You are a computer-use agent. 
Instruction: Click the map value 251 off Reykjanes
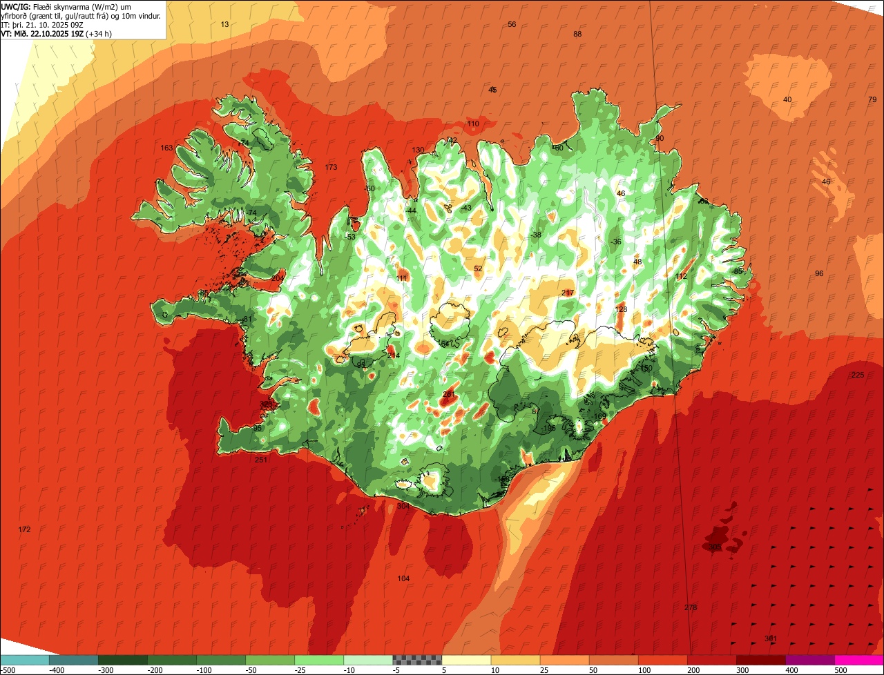260,460
